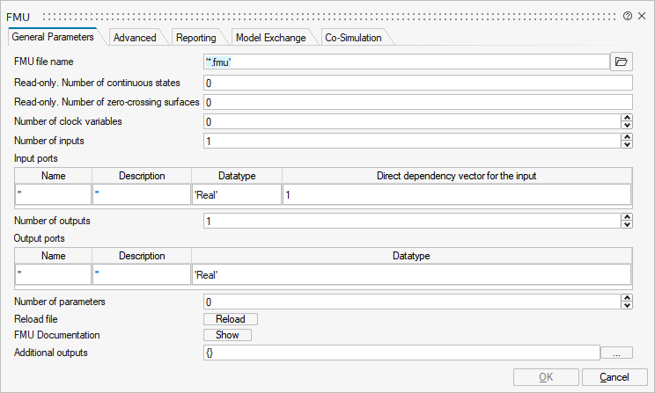Screen dimensions: 655x393
Task: Decrease the number of inputs
Action: coord(627,144)
